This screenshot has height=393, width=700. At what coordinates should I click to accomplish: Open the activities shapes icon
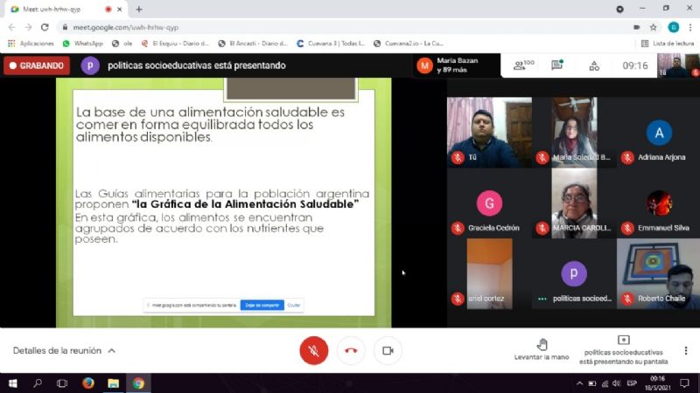pos(594,66)
